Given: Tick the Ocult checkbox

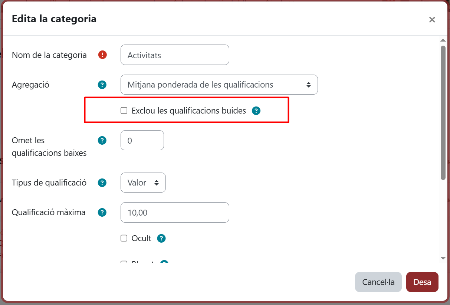Looking at the screenshot, I should pos(124,238).
